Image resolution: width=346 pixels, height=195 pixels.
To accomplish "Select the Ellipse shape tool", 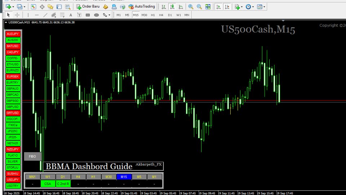I will coord(97,15).
